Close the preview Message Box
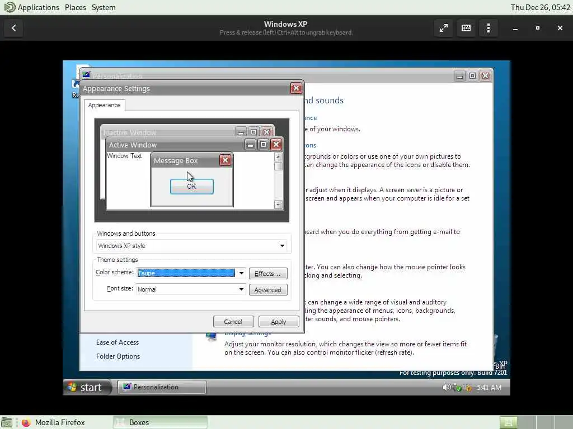Screen dimensions: 573x429 pos(225,160)
